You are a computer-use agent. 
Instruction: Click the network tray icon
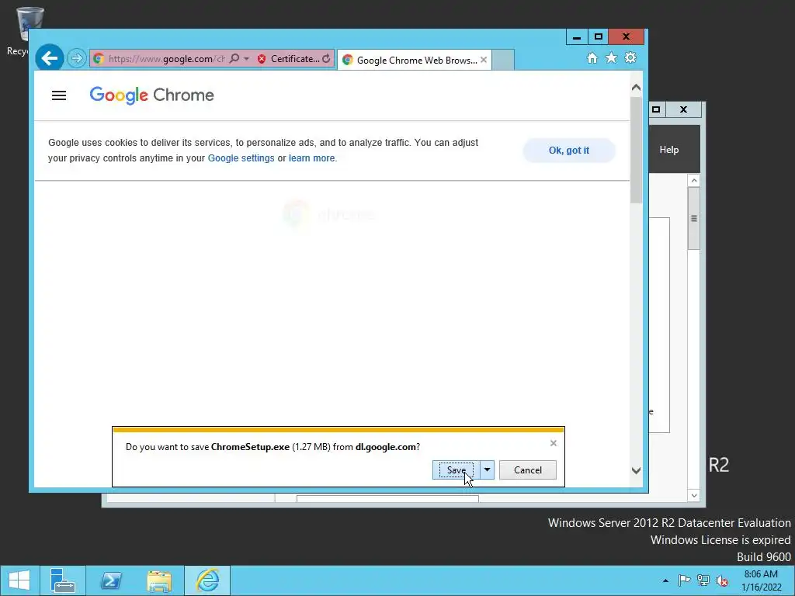[703, 580]
